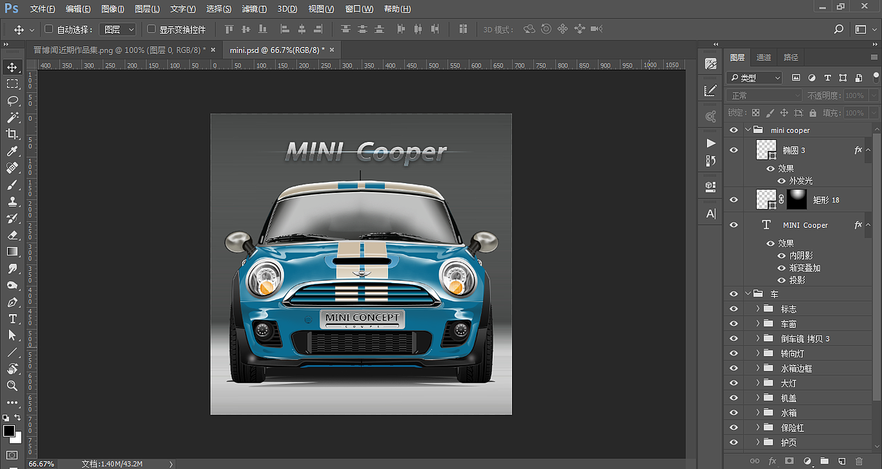Select the Path Selection tool

click(x=12, y=335)
